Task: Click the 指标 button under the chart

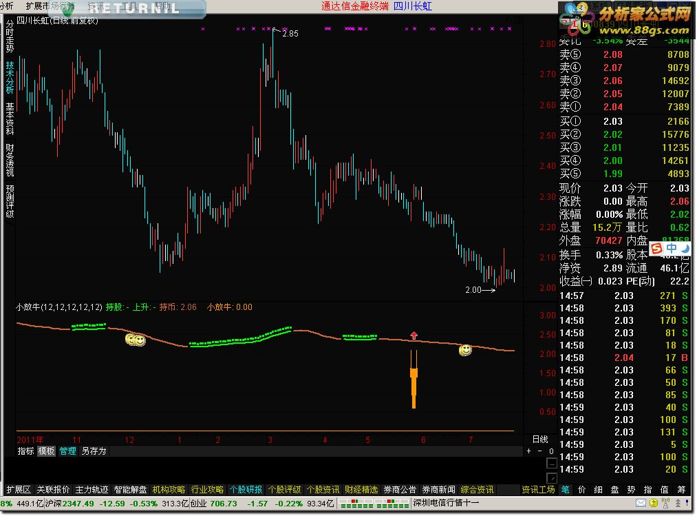Action: [25, 451]
